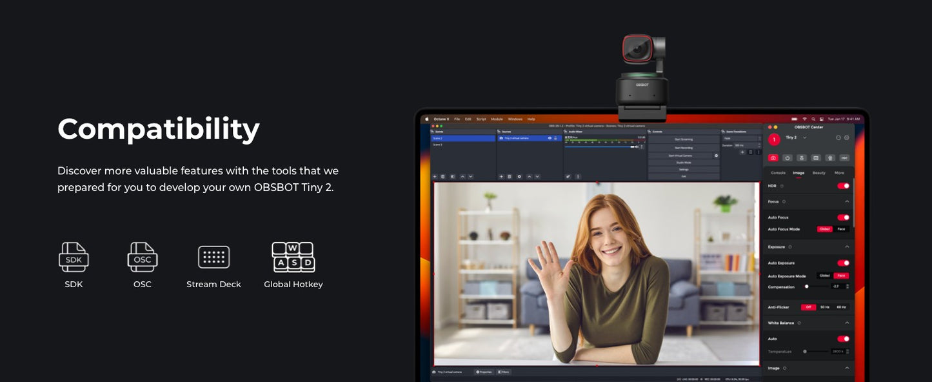
Task: Open the Tiny 2 device dropdown
Action: coord(804,137)
